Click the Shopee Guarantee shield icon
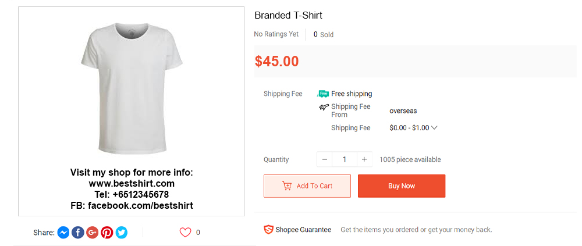582x246 pixels. click(x=268, y=230)
